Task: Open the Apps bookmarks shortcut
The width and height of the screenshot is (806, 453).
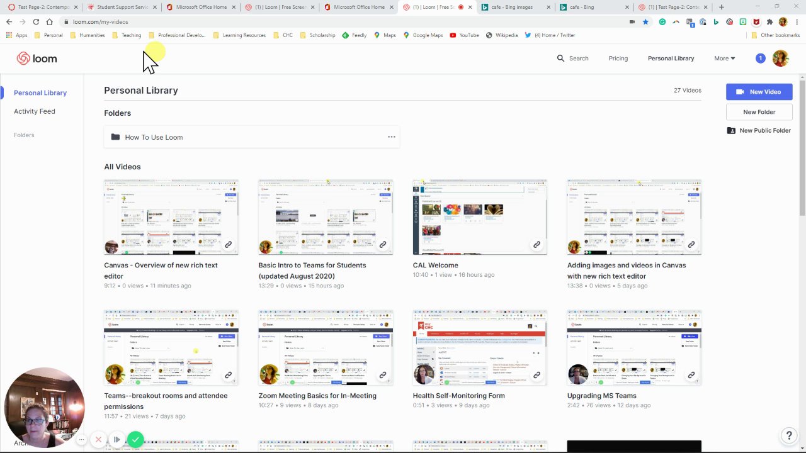Action: point(17,35)
